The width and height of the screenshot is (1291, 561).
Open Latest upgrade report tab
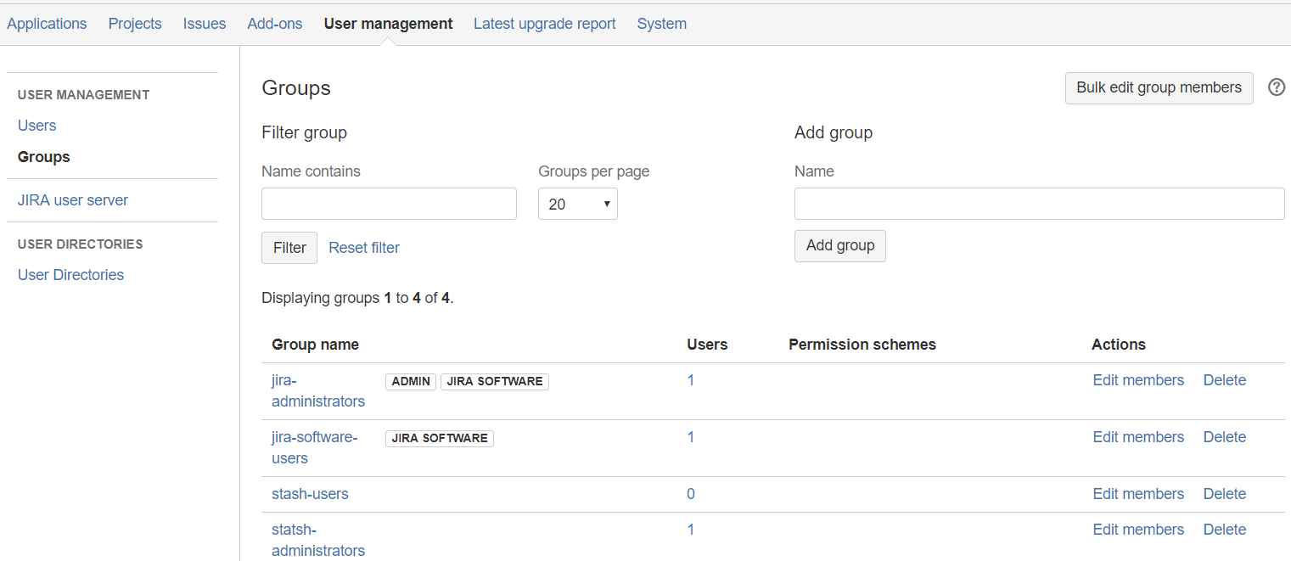click(x=544, y=24)
